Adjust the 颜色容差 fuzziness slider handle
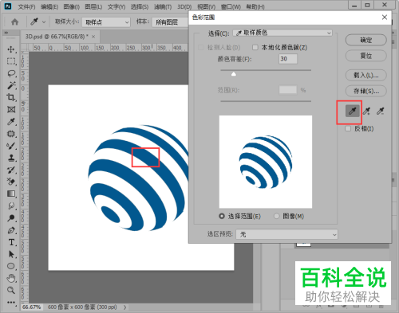Screen dimensions: 399x313 pos(234,74)
